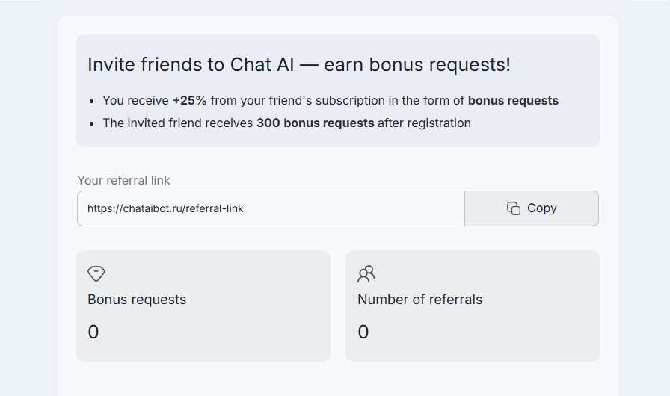
Task: Click the bold "+25%" text
Action: [189, 101]
